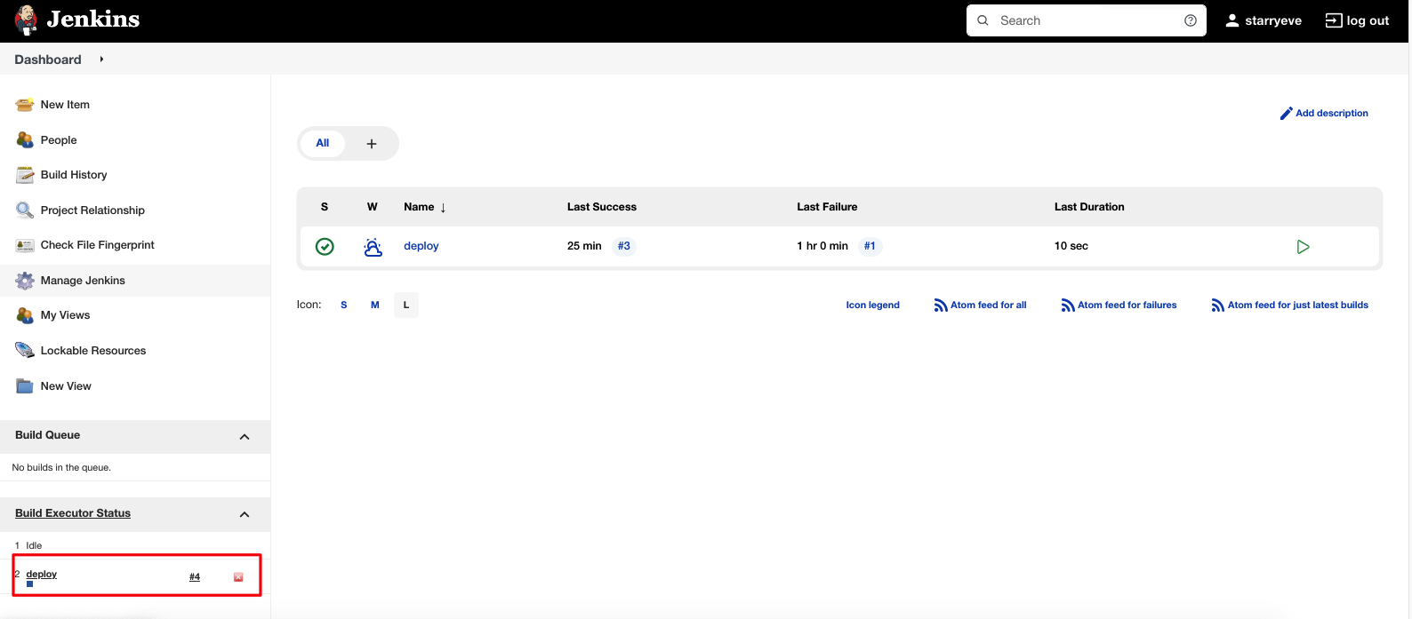Sort the table by Name column
The width and height of the screenshot is (1412, 619).
click(425, 207)
